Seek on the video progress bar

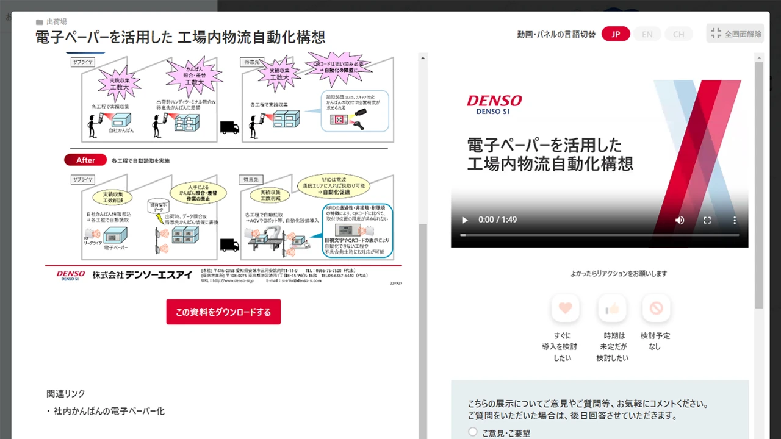click(600, 235)
